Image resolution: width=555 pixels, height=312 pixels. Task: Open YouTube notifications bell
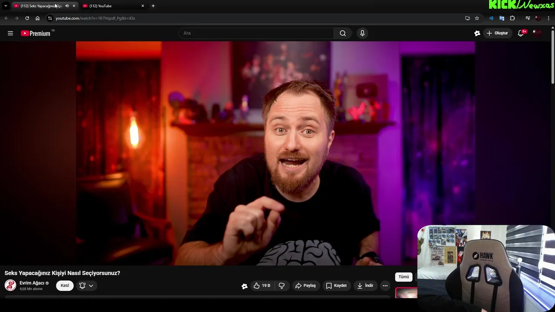(521, 33)
